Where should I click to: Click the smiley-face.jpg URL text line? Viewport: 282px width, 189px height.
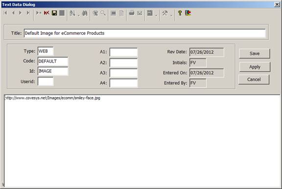pos(52,98)
